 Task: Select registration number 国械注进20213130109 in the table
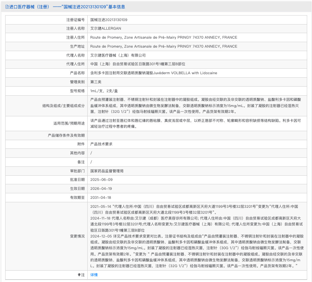pyautogui.click(x=109, y=20)
